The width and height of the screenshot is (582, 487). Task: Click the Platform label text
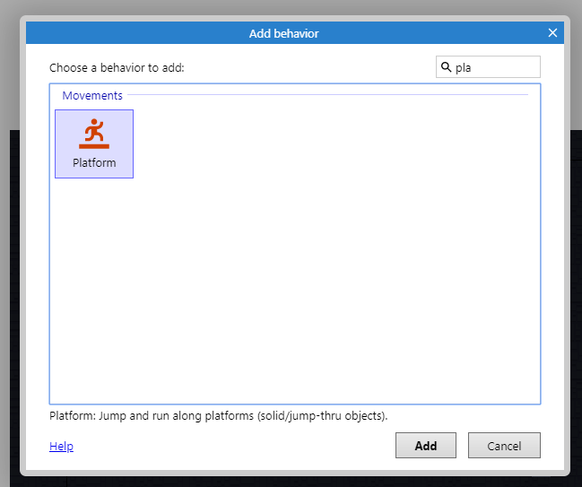point(94,163)
